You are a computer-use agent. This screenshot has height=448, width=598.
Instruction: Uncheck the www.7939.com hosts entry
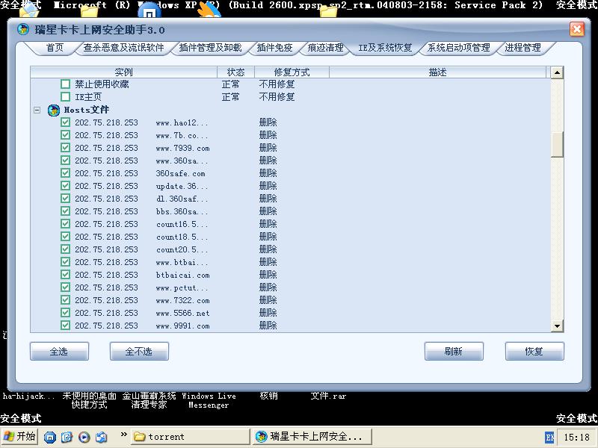(x=66, y=147)
